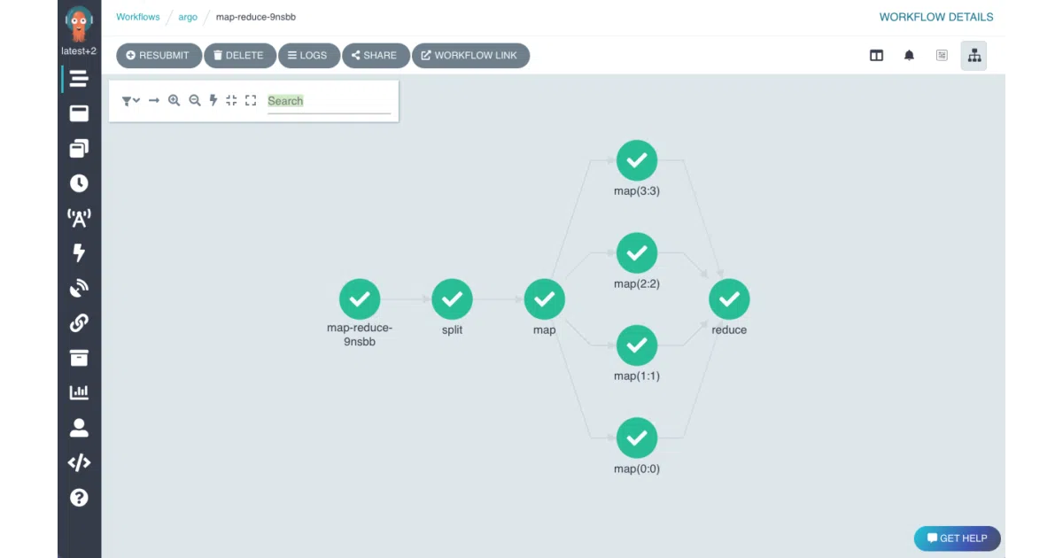
Task: Select the map-reduce-9nsbb root node
Action: [360, 299]
